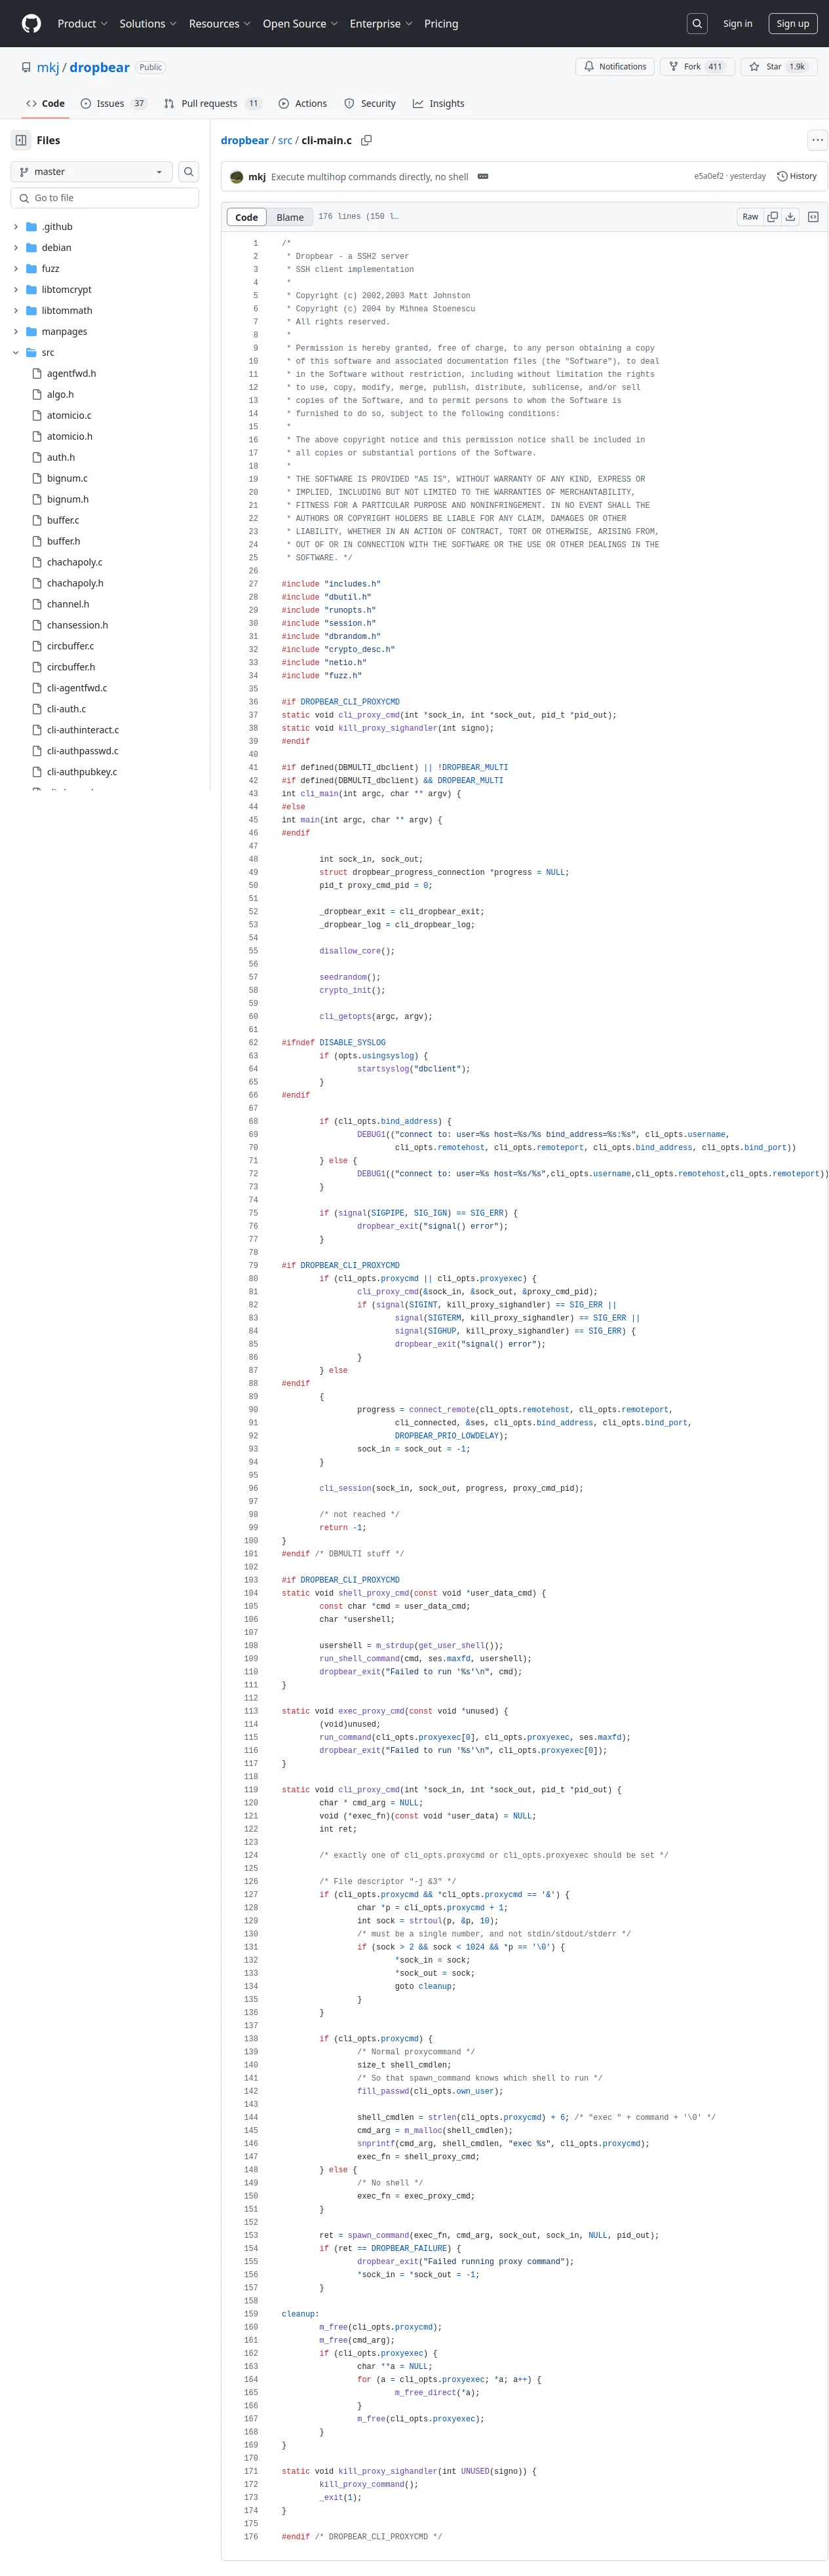Open the Resources dropdown menu
The height and width of the screenshot is (2576, 829).
click(220, 24)
